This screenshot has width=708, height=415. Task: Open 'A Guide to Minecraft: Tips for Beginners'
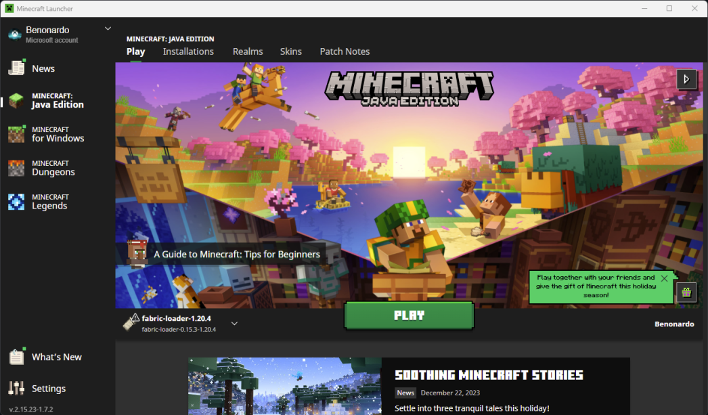click(x=237, y=254)
